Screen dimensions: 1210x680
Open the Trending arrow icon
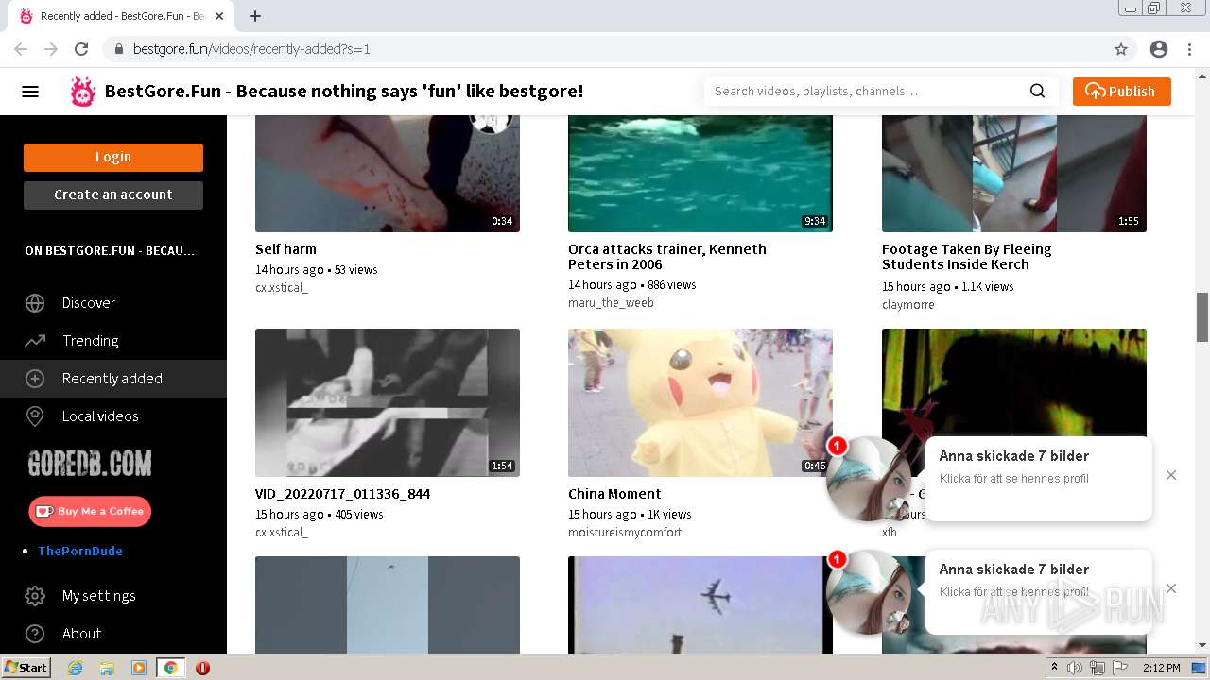coord(35,341)
